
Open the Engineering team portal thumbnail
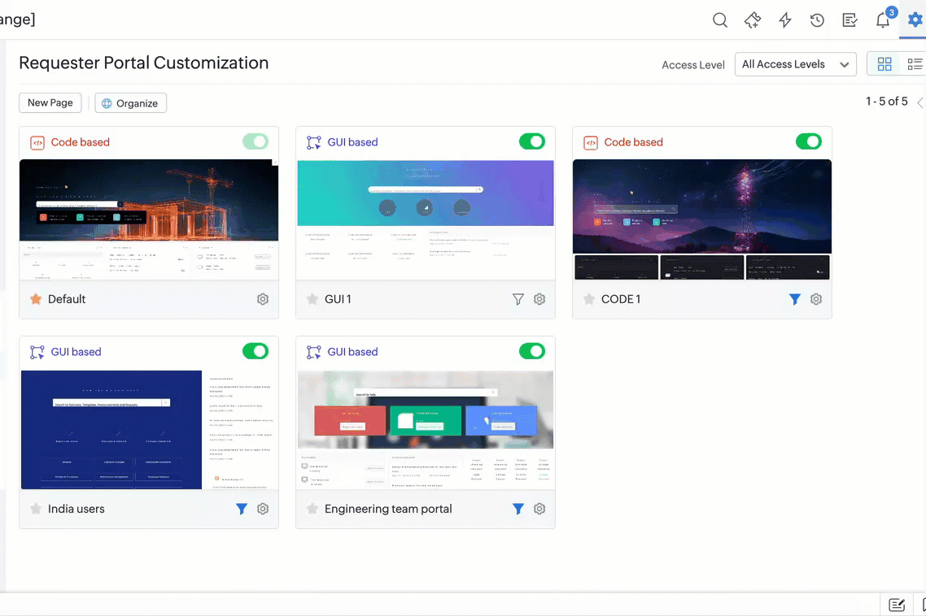pos(425,430)
